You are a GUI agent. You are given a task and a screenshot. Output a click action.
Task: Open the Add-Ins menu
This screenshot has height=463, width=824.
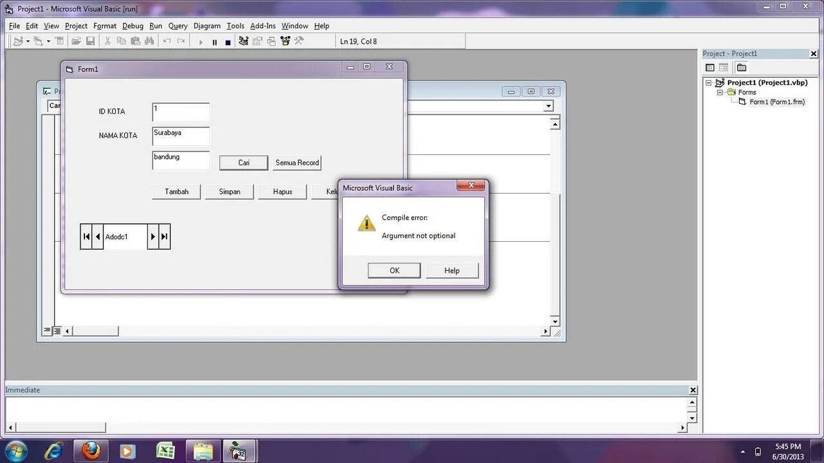[263, 26]
